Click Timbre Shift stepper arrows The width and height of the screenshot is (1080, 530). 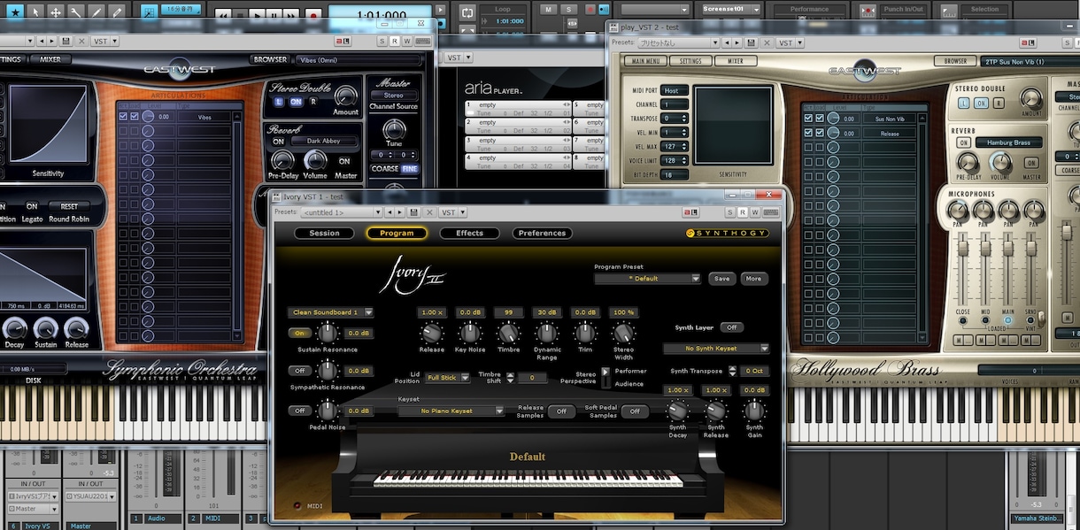pyautogui.click(x=510, y=378)
